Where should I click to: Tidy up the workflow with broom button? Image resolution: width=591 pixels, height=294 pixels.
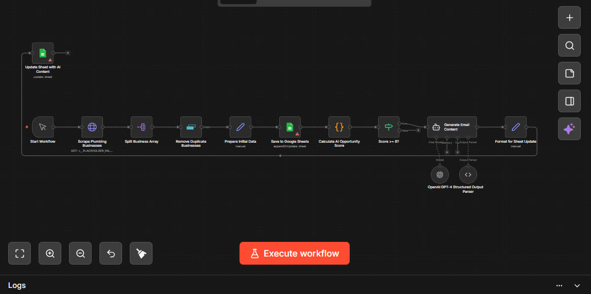141,254
